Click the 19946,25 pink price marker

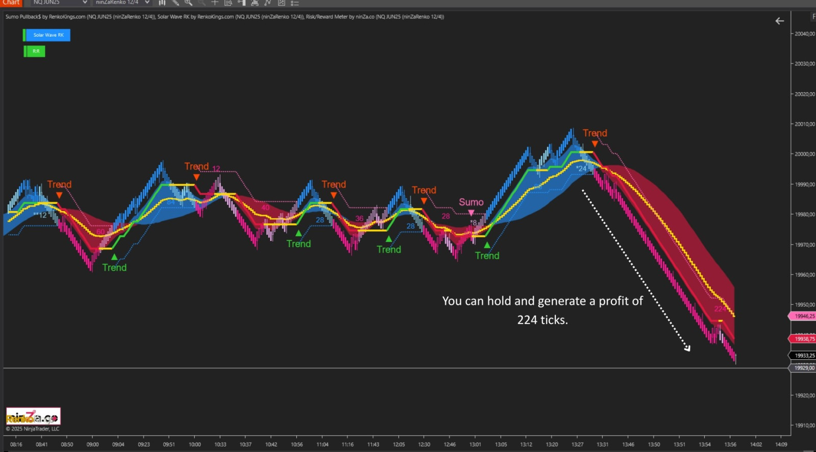[x=803, y=316]
